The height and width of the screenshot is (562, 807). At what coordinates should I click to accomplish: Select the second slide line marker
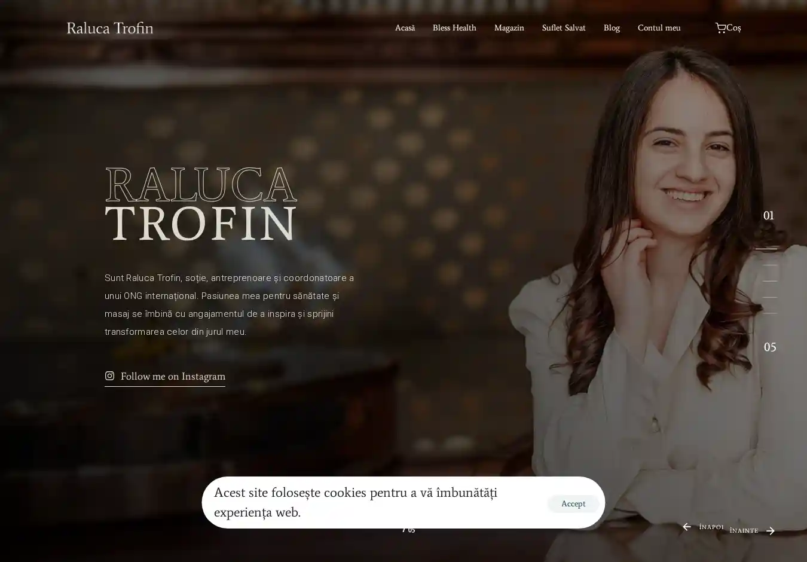770,265
